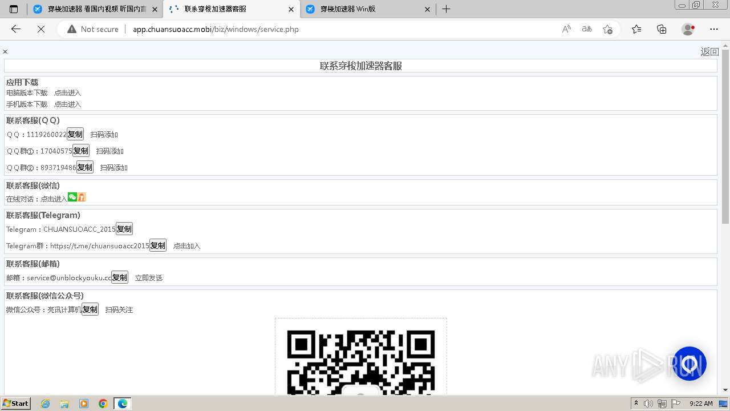This screenshot has width=730, height=411.
Task: Click the Not secure warning icon
Action: (x=72, y=29)
